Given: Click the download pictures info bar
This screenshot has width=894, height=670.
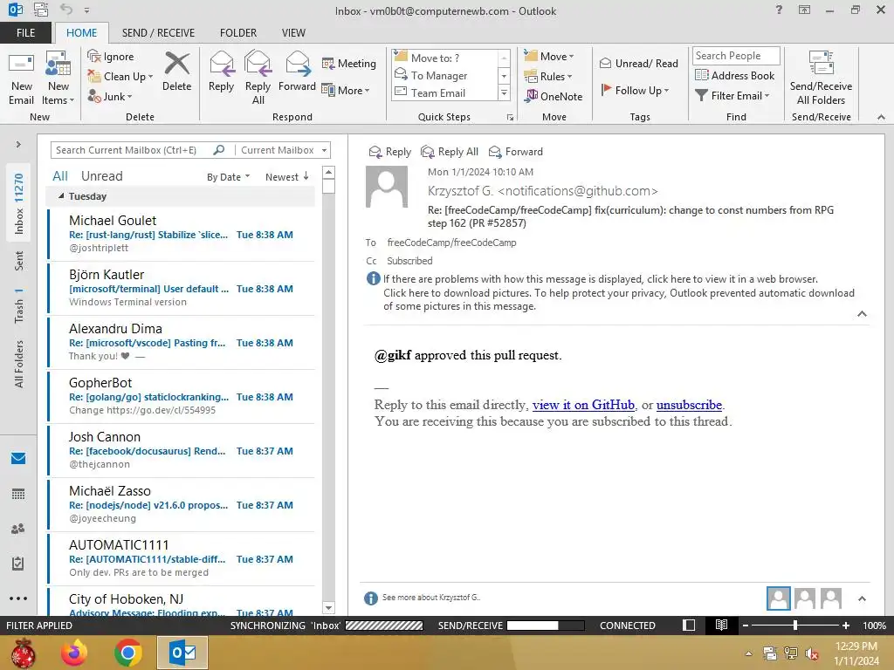Looking at the screenshot, I should tap(619, 299).
